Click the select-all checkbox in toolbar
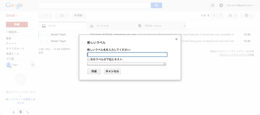Screen dimensions: 260x115 coord(44,15)
